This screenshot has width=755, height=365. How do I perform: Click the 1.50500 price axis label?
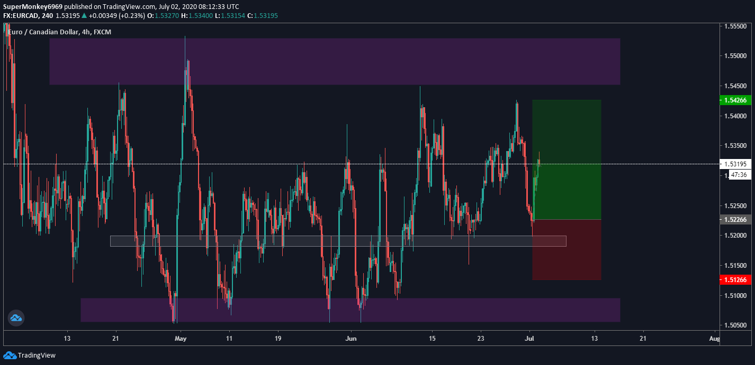[735, 325]
